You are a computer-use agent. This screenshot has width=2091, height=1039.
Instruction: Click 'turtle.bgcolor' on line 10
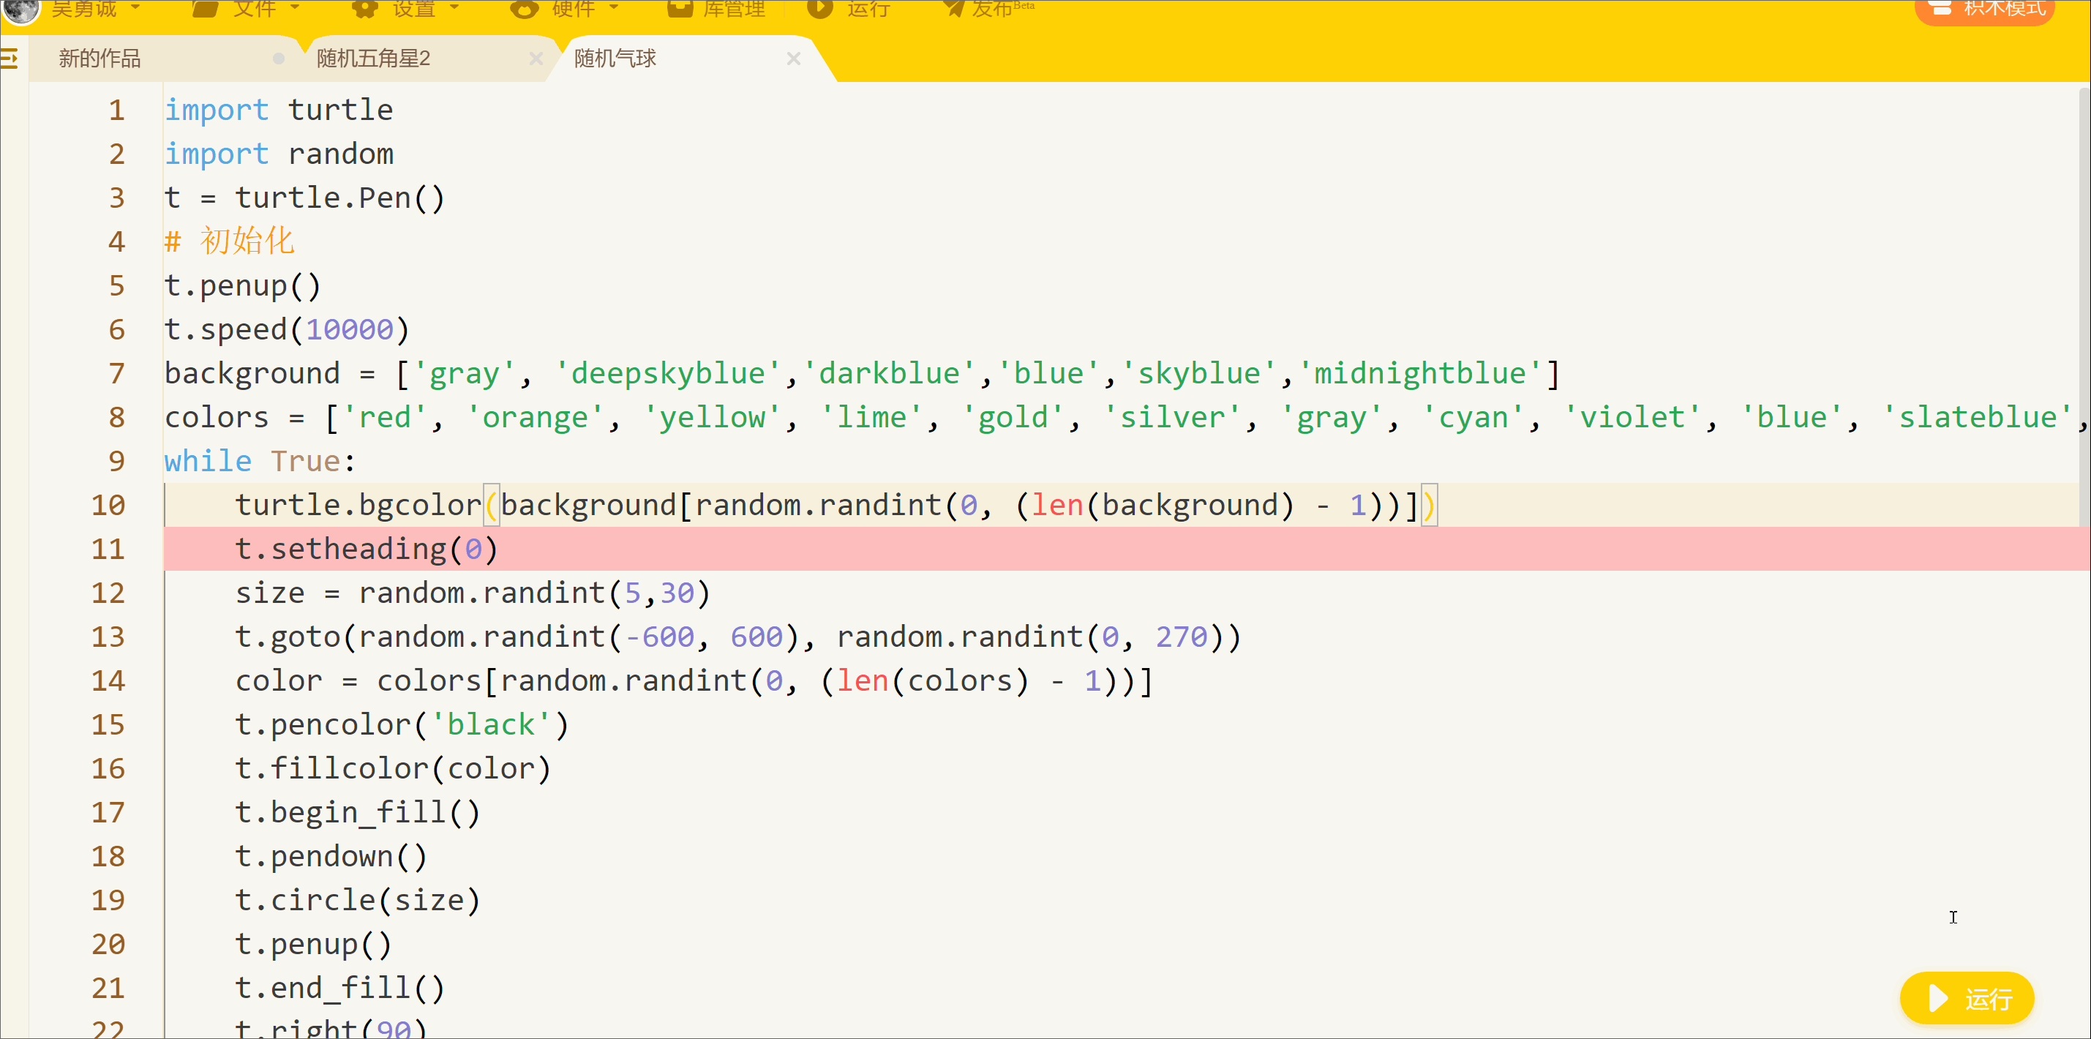tap(358, 505)
